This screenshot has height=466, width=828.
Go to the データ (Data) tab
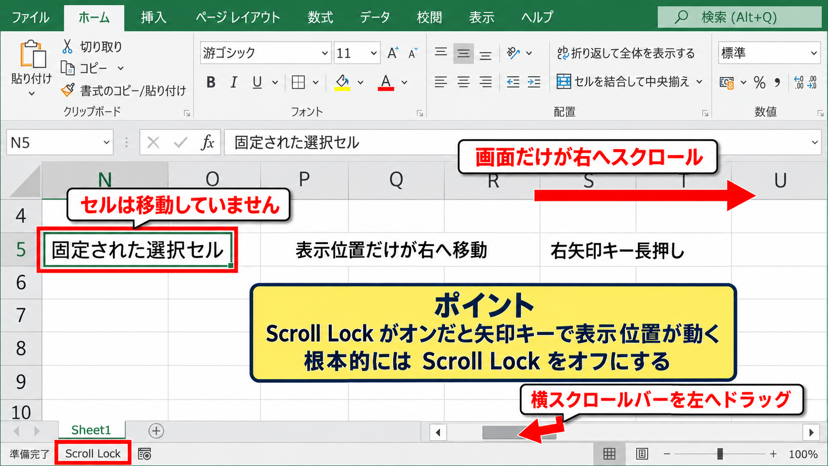pos(375,17)
